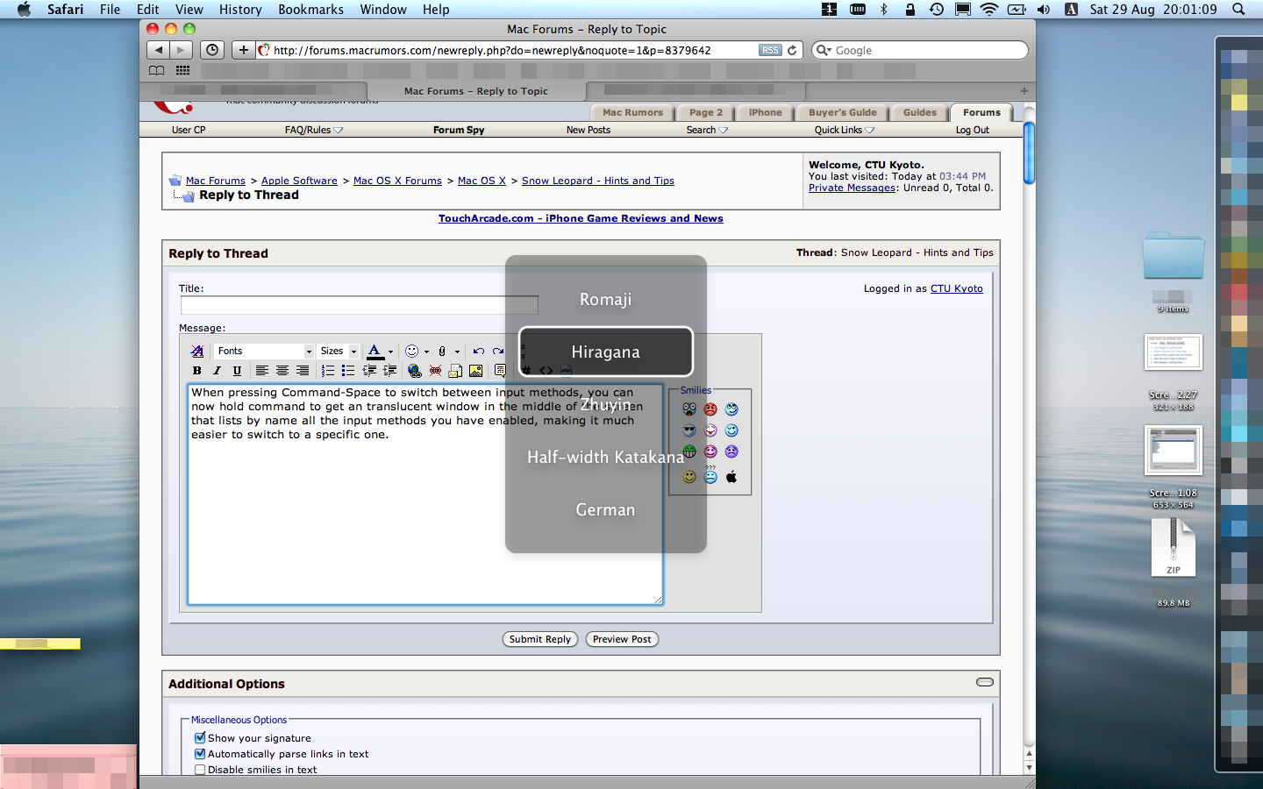This screenshot has width=1263, height=789.
Task: Click the Submit Reply button
Action: (539, 639)
